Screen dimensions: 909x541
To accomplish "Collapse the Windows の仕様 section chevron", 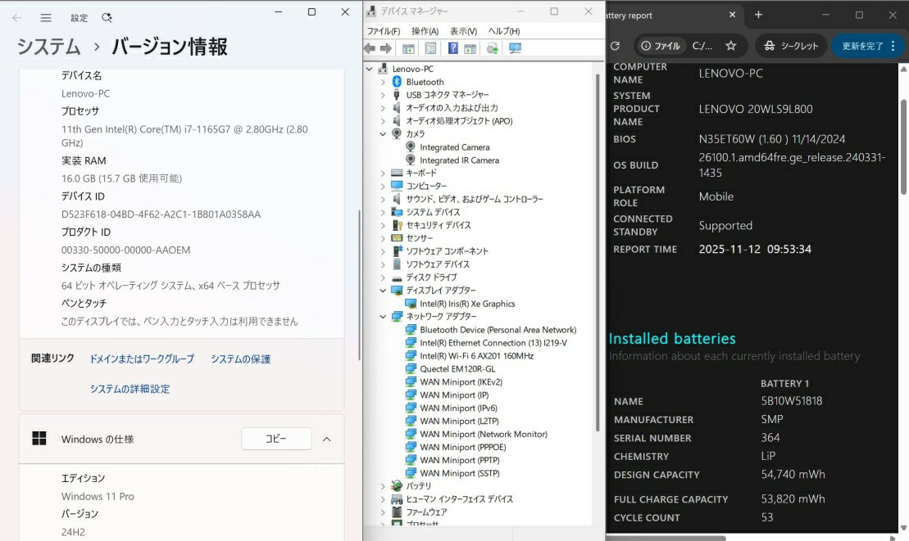I will 326,440.
